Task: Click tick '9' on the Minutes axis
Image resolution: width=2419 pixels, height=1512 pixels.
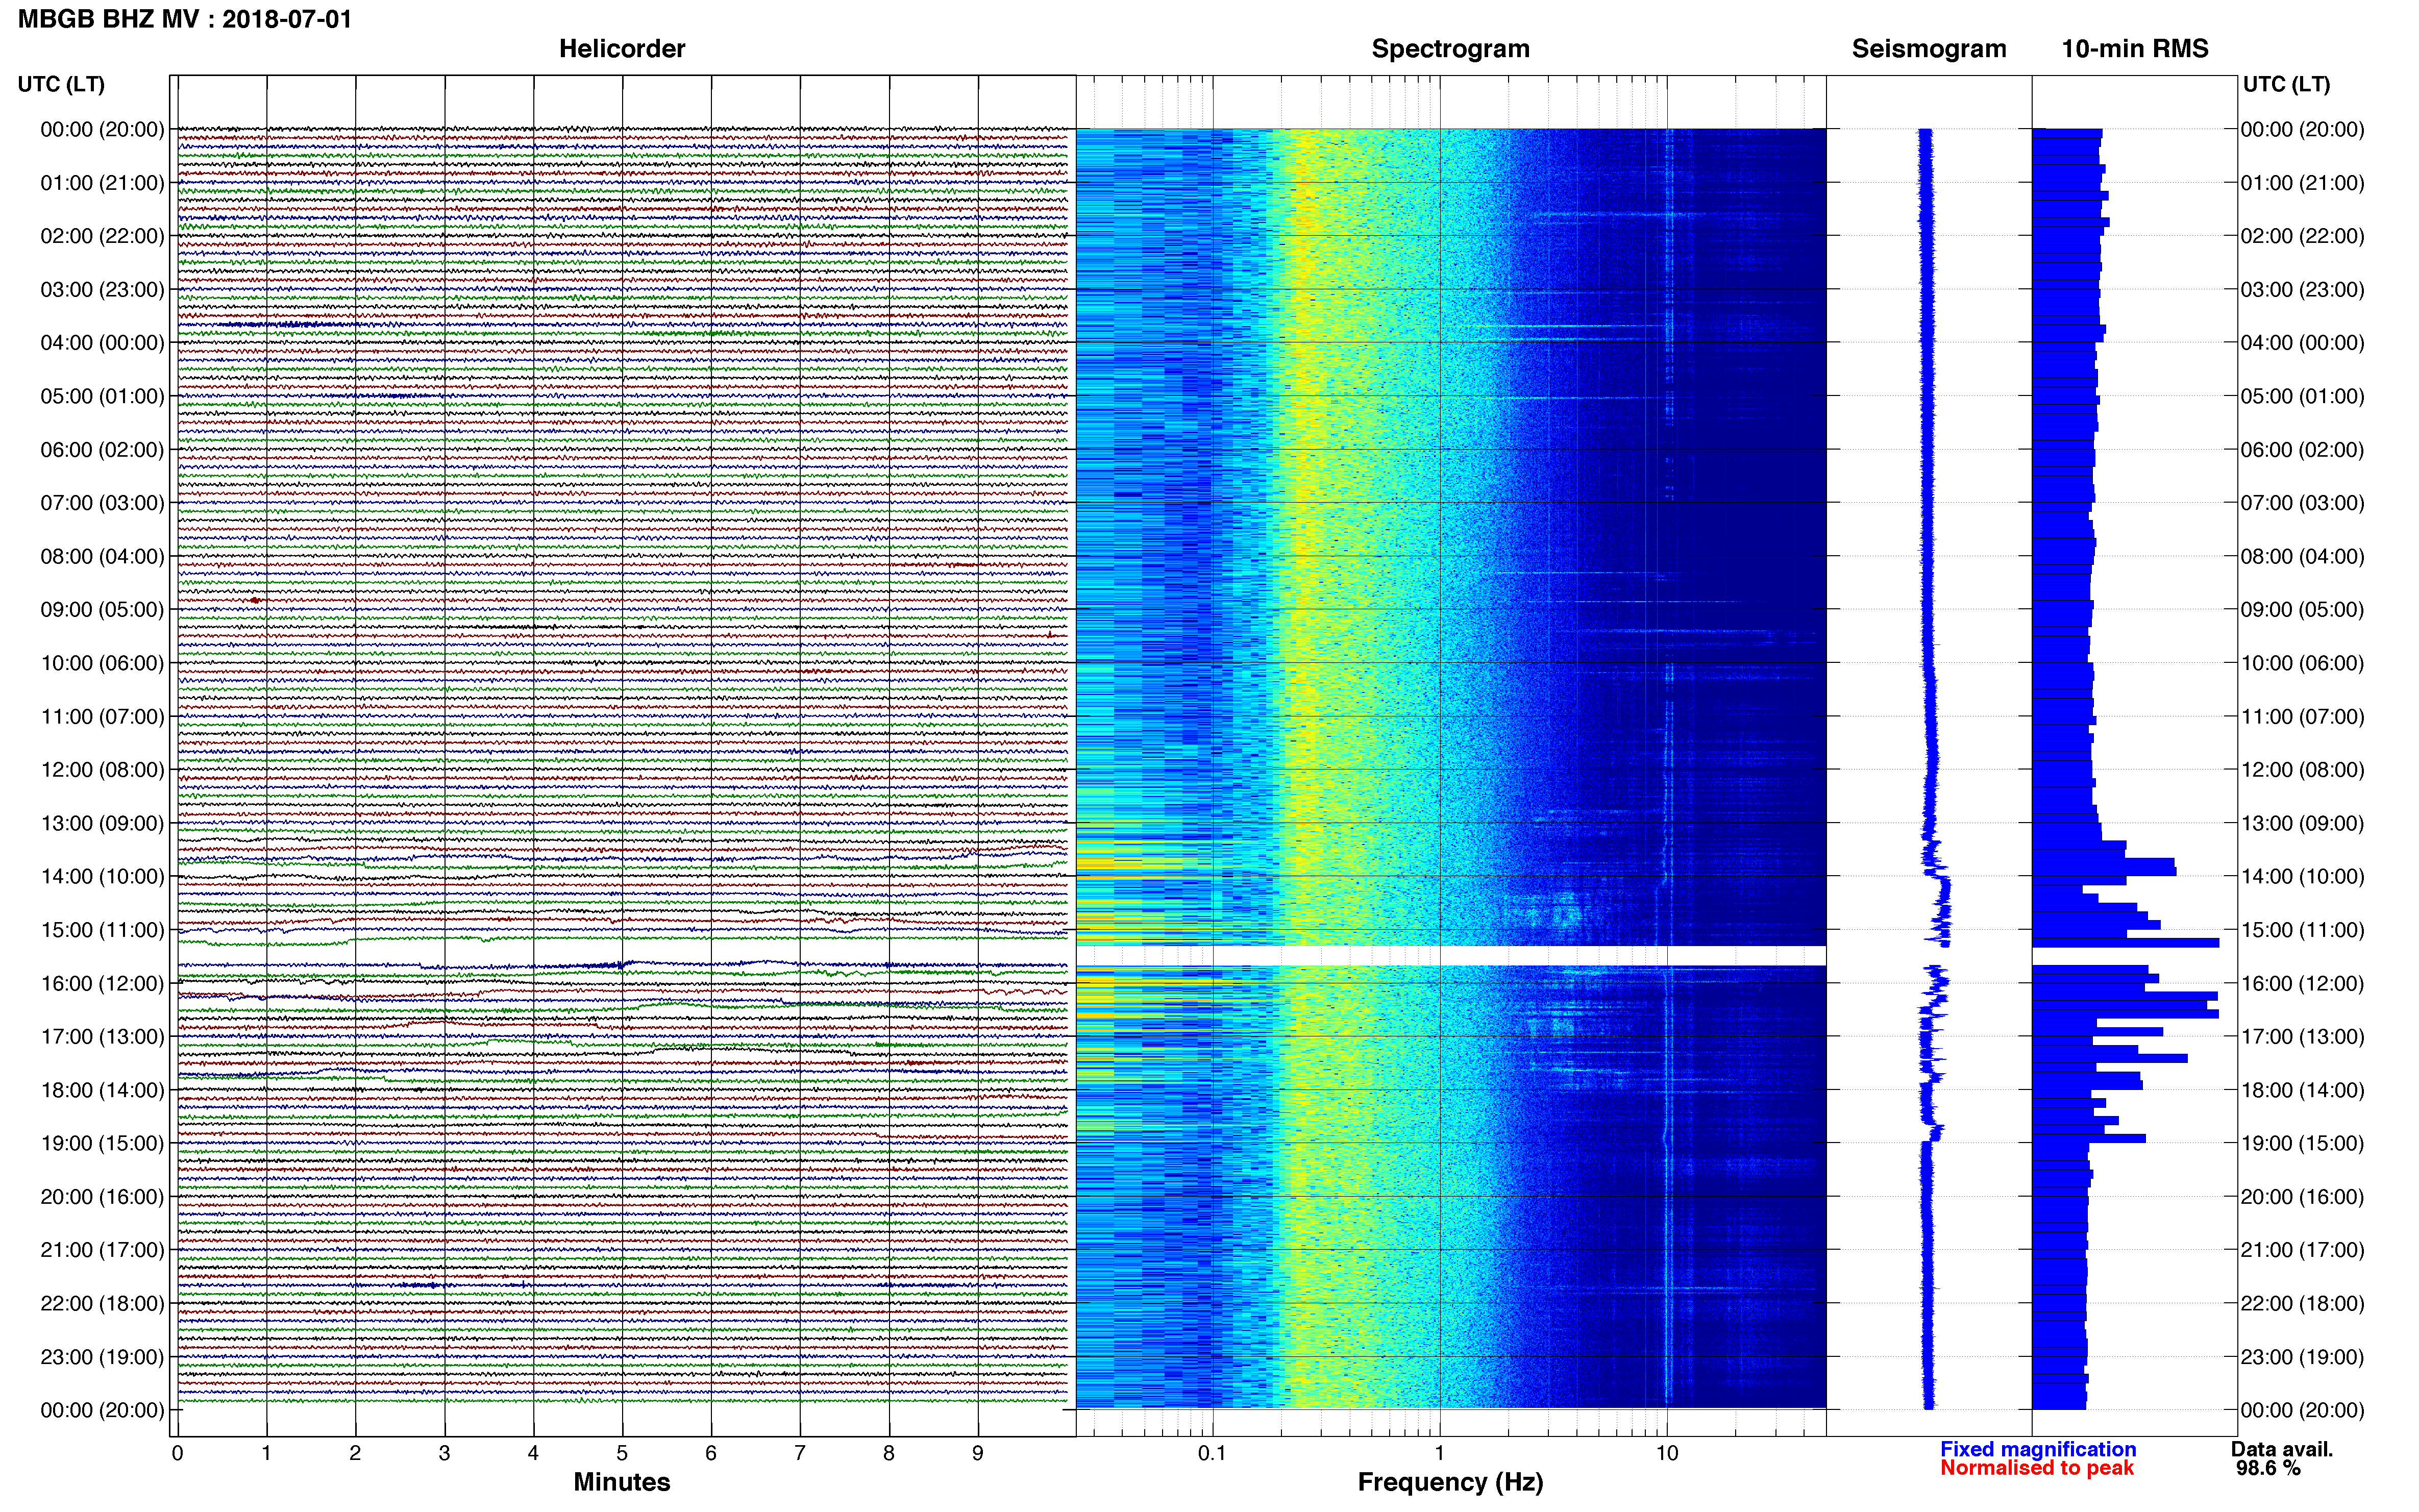Action: (x=978, y=1453)
